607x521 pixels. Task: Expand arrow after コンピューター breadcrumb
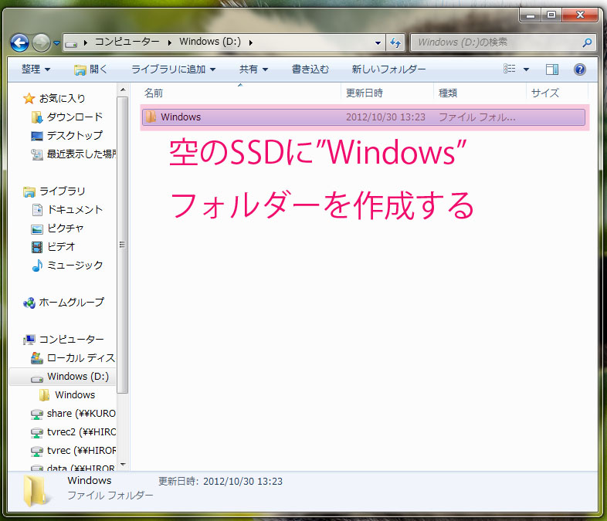click(x=170, y=42)
